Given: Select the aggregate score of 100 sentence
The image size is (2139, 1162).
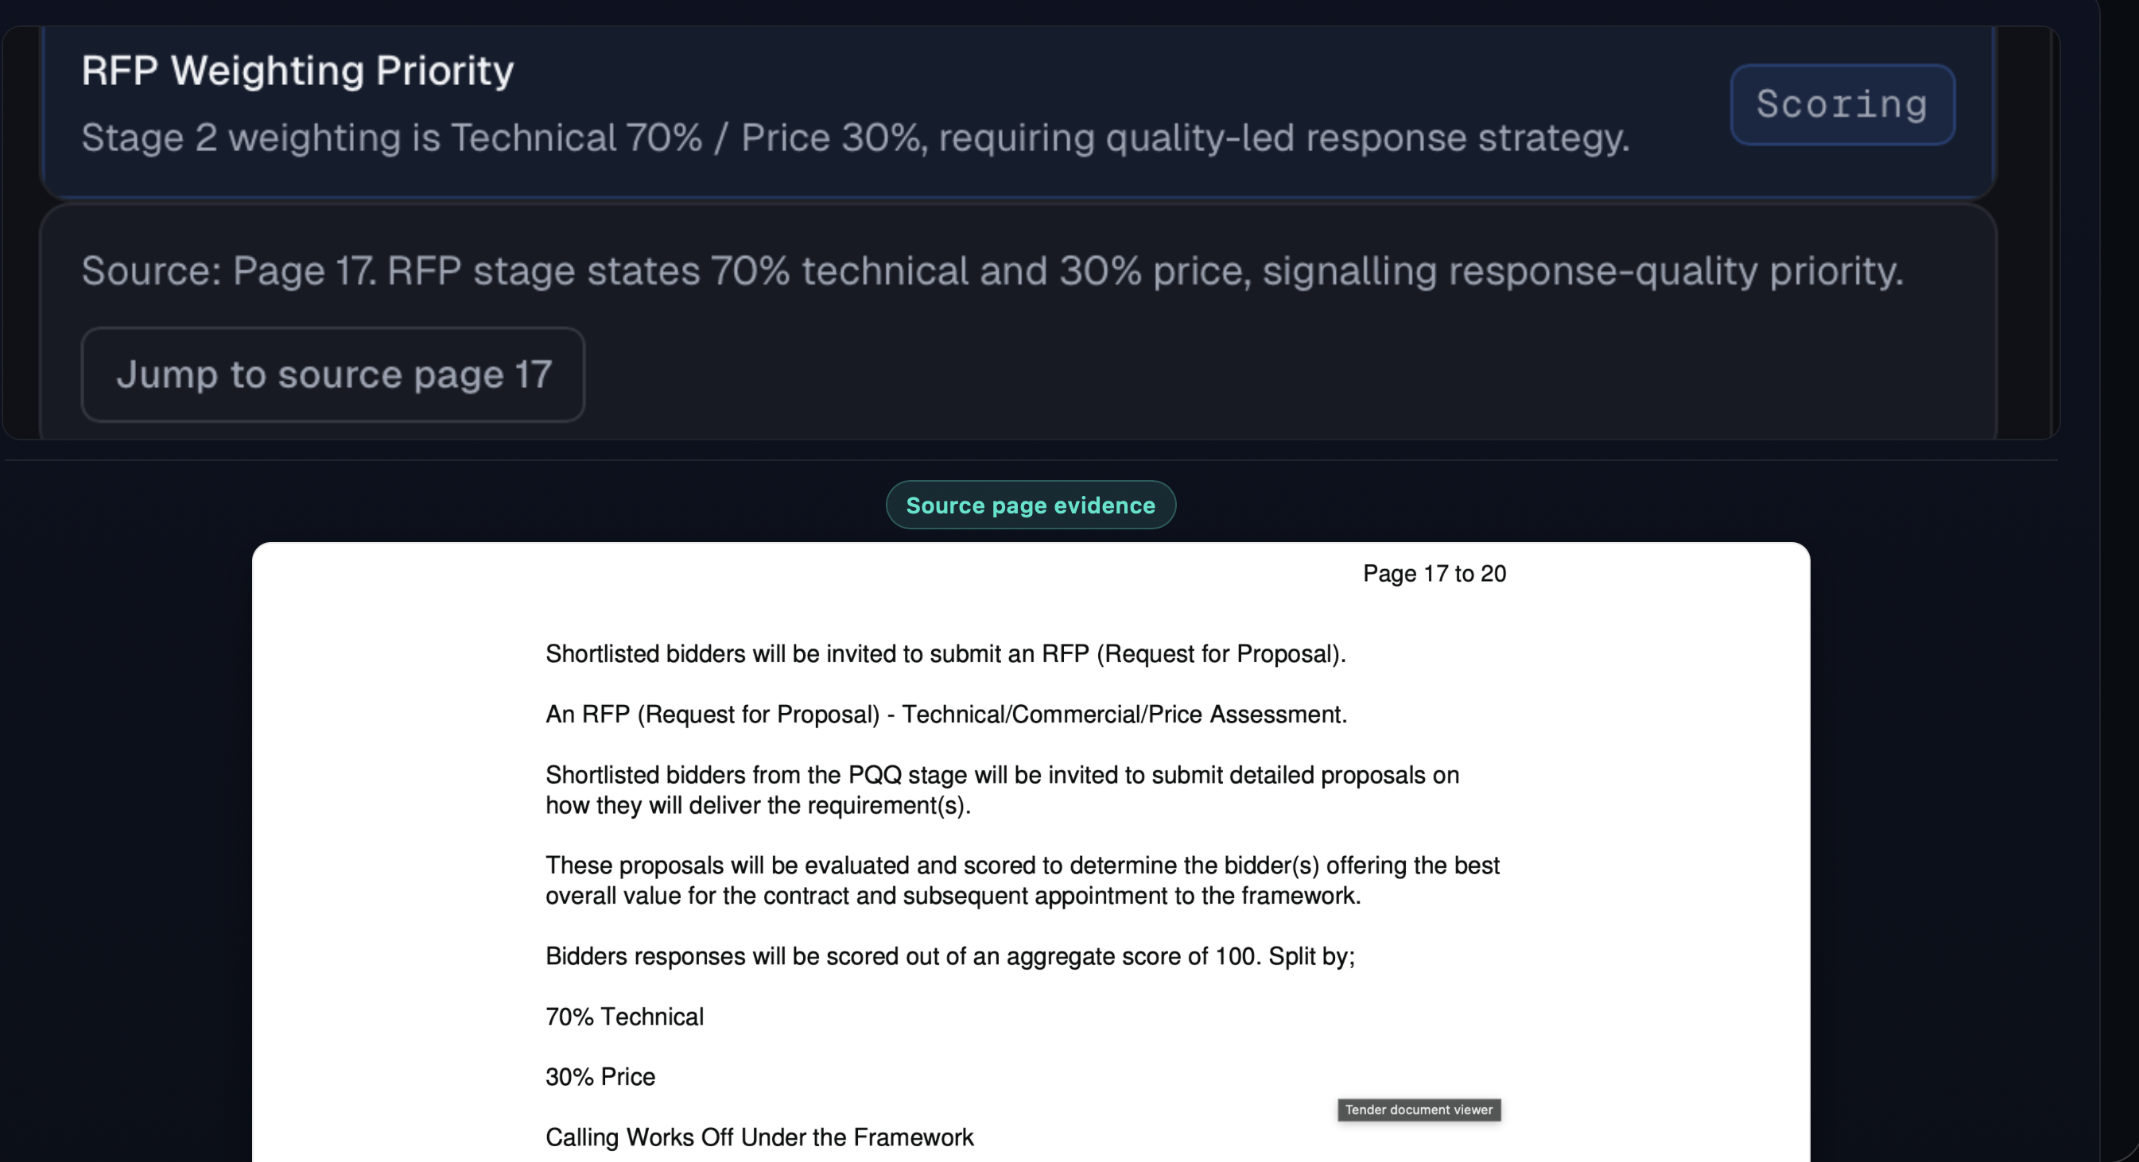Looking at the screenshot, I should pyautogui.click(x=950, y=956).
